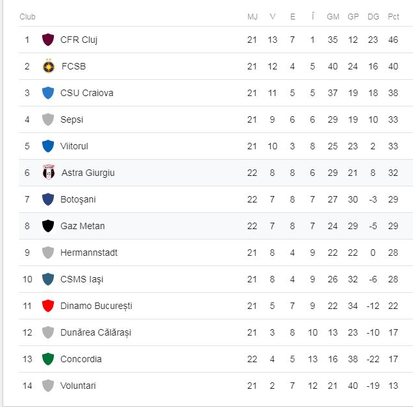Click CFR Cluj's 46 points value
The height and width of the screenshot is (407, 413).
click(394, 40)
